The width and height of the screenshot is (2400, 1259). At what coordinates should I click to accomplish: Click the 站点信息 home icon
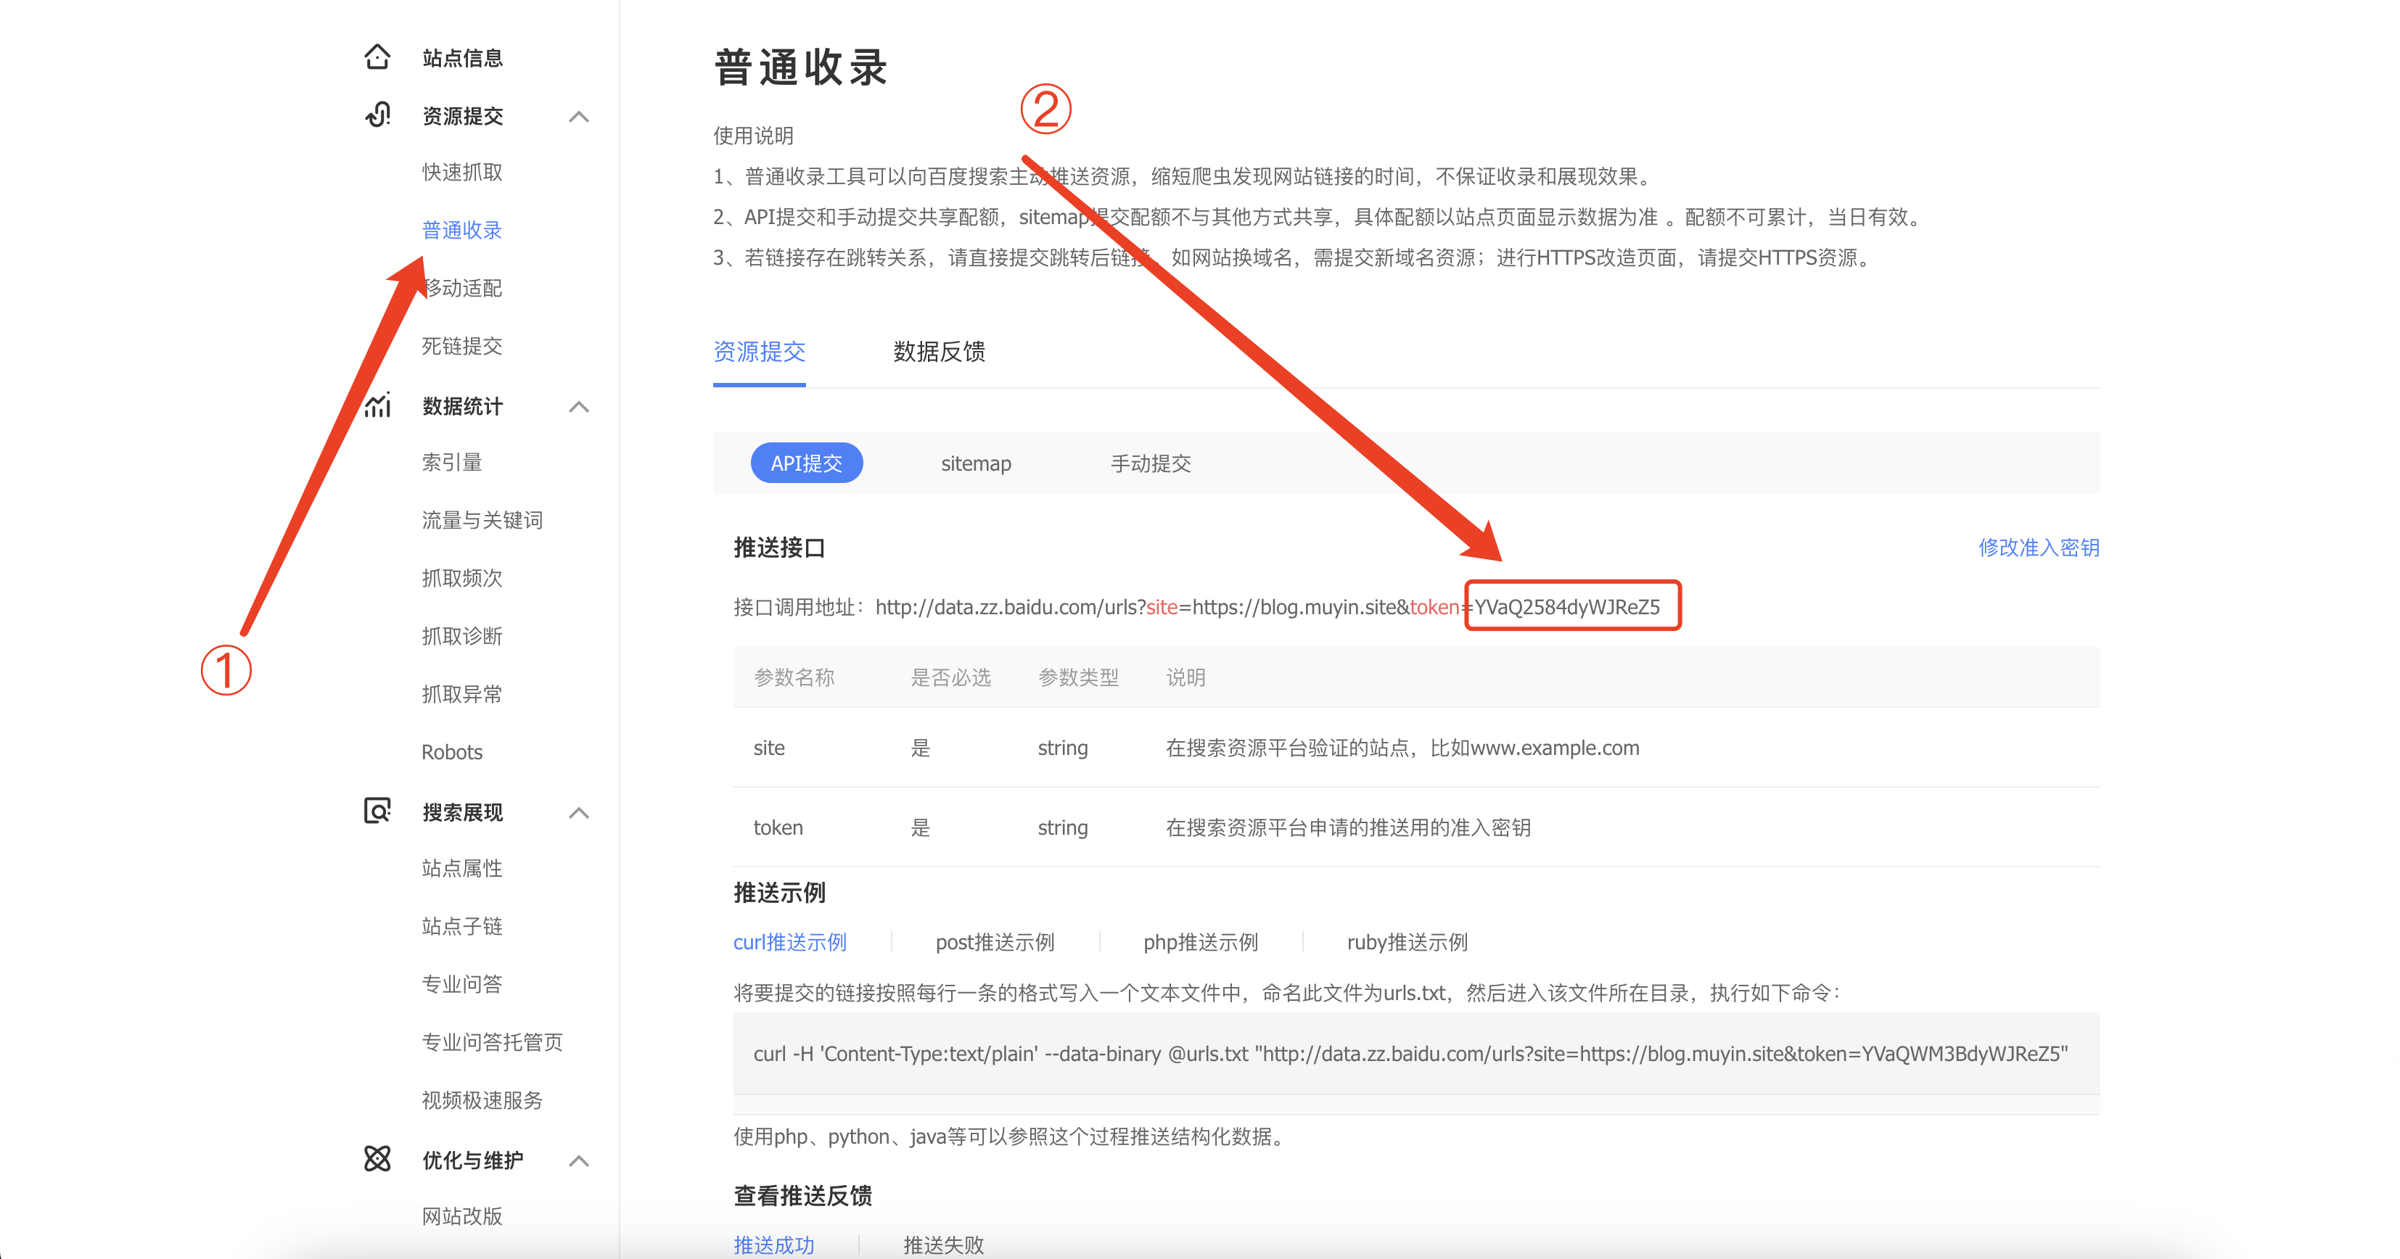click(x=377, y=57)
